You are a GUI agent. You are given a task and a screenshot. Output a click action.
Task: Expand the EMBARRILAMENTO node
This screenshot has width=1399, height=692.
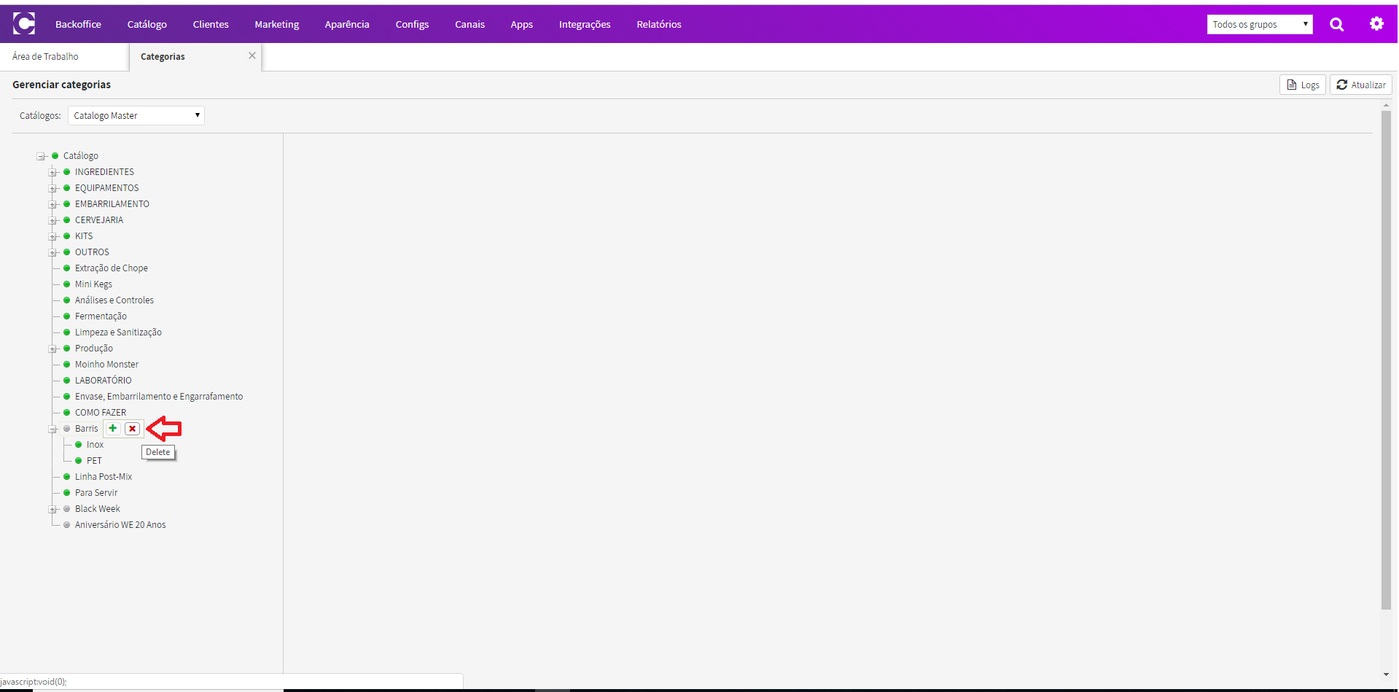(52, 204)
